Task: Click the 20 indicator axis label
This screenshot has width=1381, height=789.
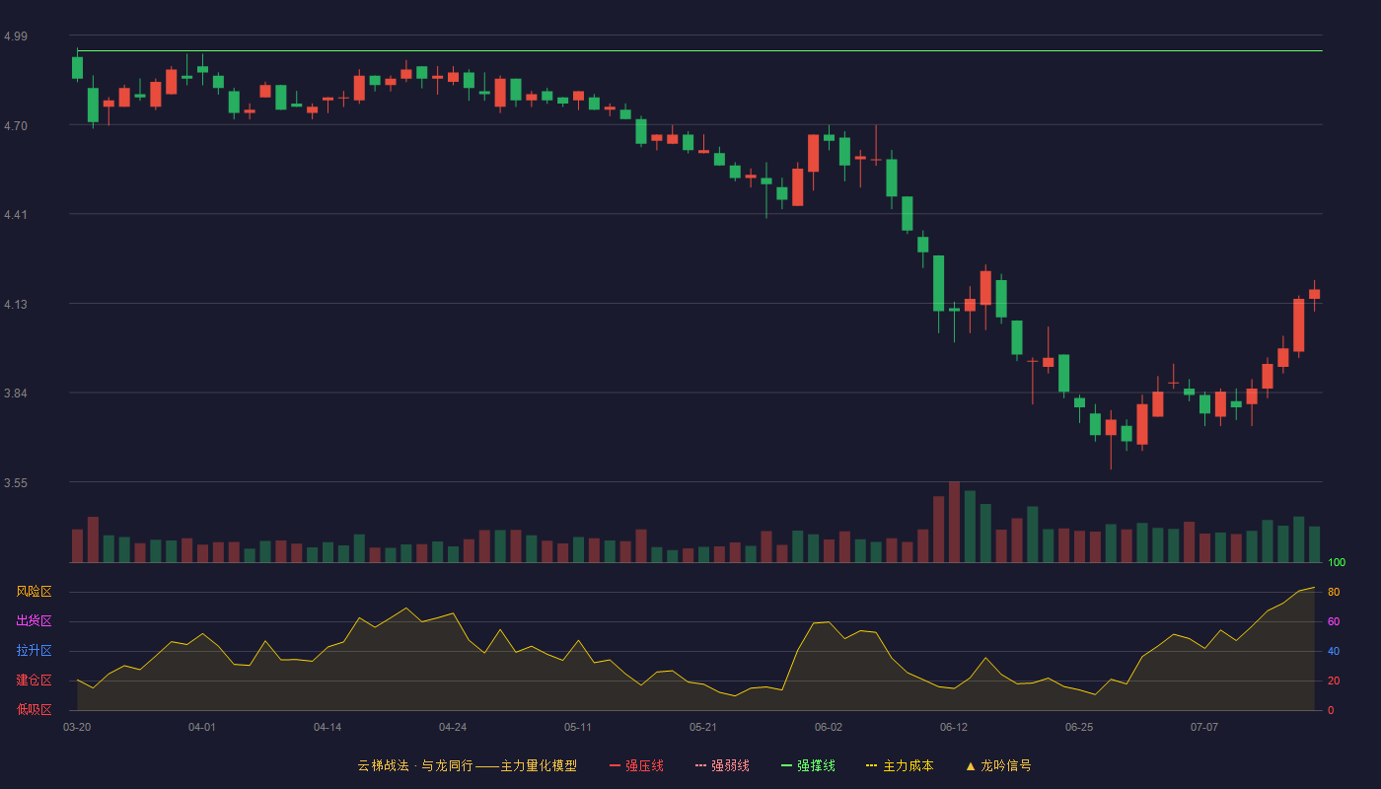Action: [1334, 681]
